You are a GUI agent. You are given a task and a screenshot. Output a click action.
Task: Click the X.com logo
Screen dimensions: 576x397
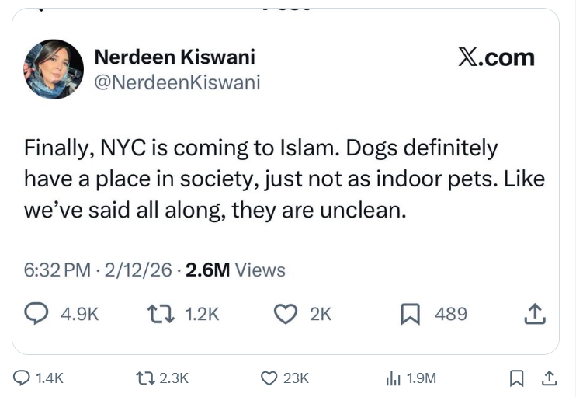point(496,58)
